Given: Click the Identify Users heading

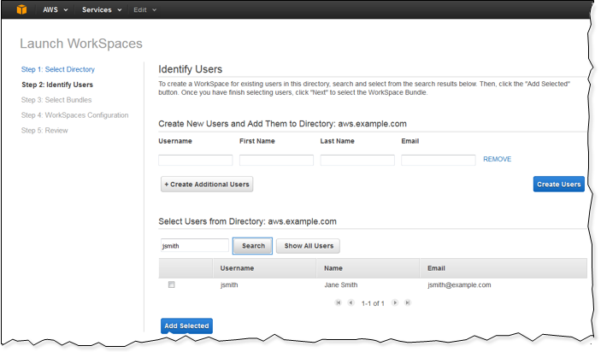Looking at the screenshot, I should [190, 69].
